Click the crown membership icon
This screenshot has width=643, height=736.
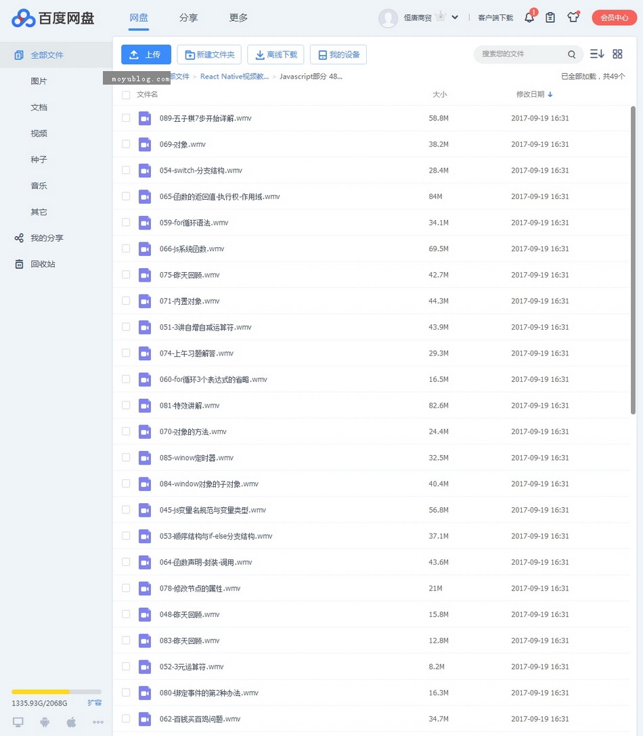(x=440, y=17)
